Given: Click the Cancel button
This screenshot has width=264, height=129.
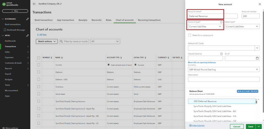Looking at the screenshot, I should 237,126.
